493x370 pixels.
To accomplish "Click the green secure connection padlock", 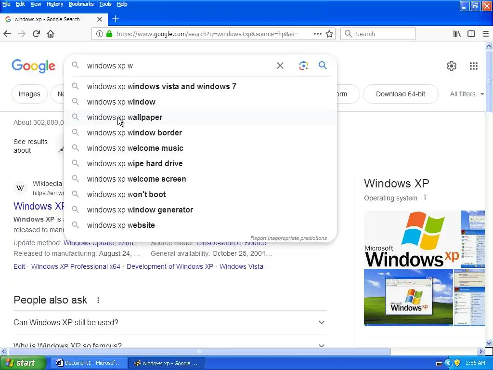I will [109, 34].
